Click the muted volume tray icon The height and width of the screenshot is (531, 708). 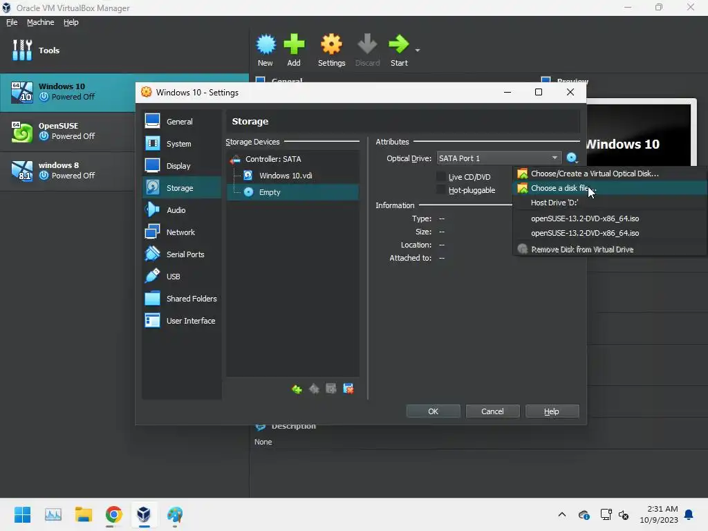pyautogui.click(x=624, y=514)
